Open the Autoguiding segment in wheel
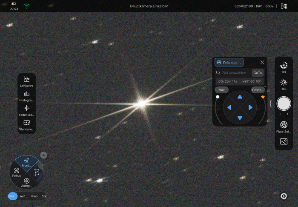The image size is (298, 207). (26, 183)
